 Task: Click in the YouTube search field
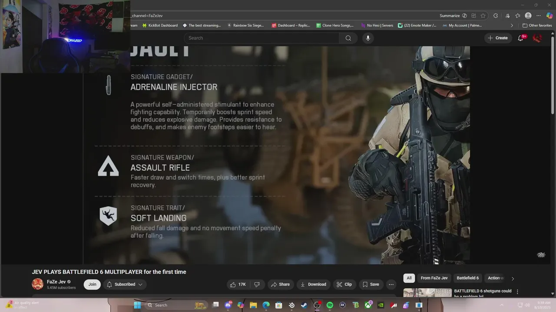[261, 38]
